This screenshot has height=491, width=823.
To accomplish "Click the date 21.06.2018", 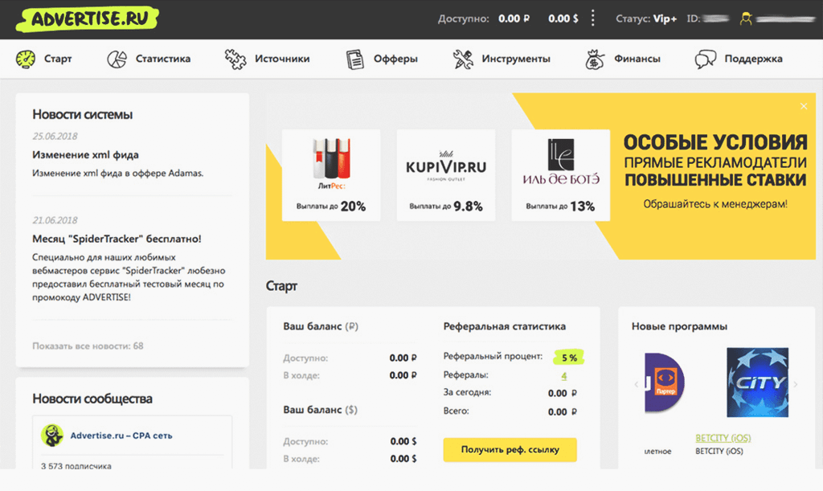I will pyautogui.click(x=55, y=220).
